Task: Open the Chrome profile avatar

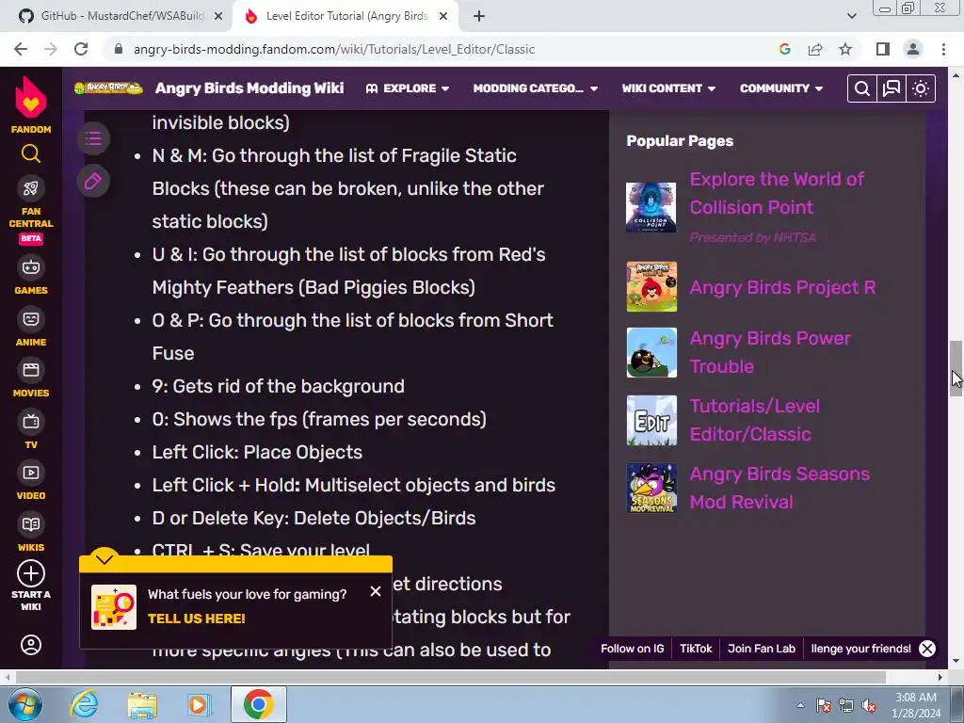Action: point(913,49)
